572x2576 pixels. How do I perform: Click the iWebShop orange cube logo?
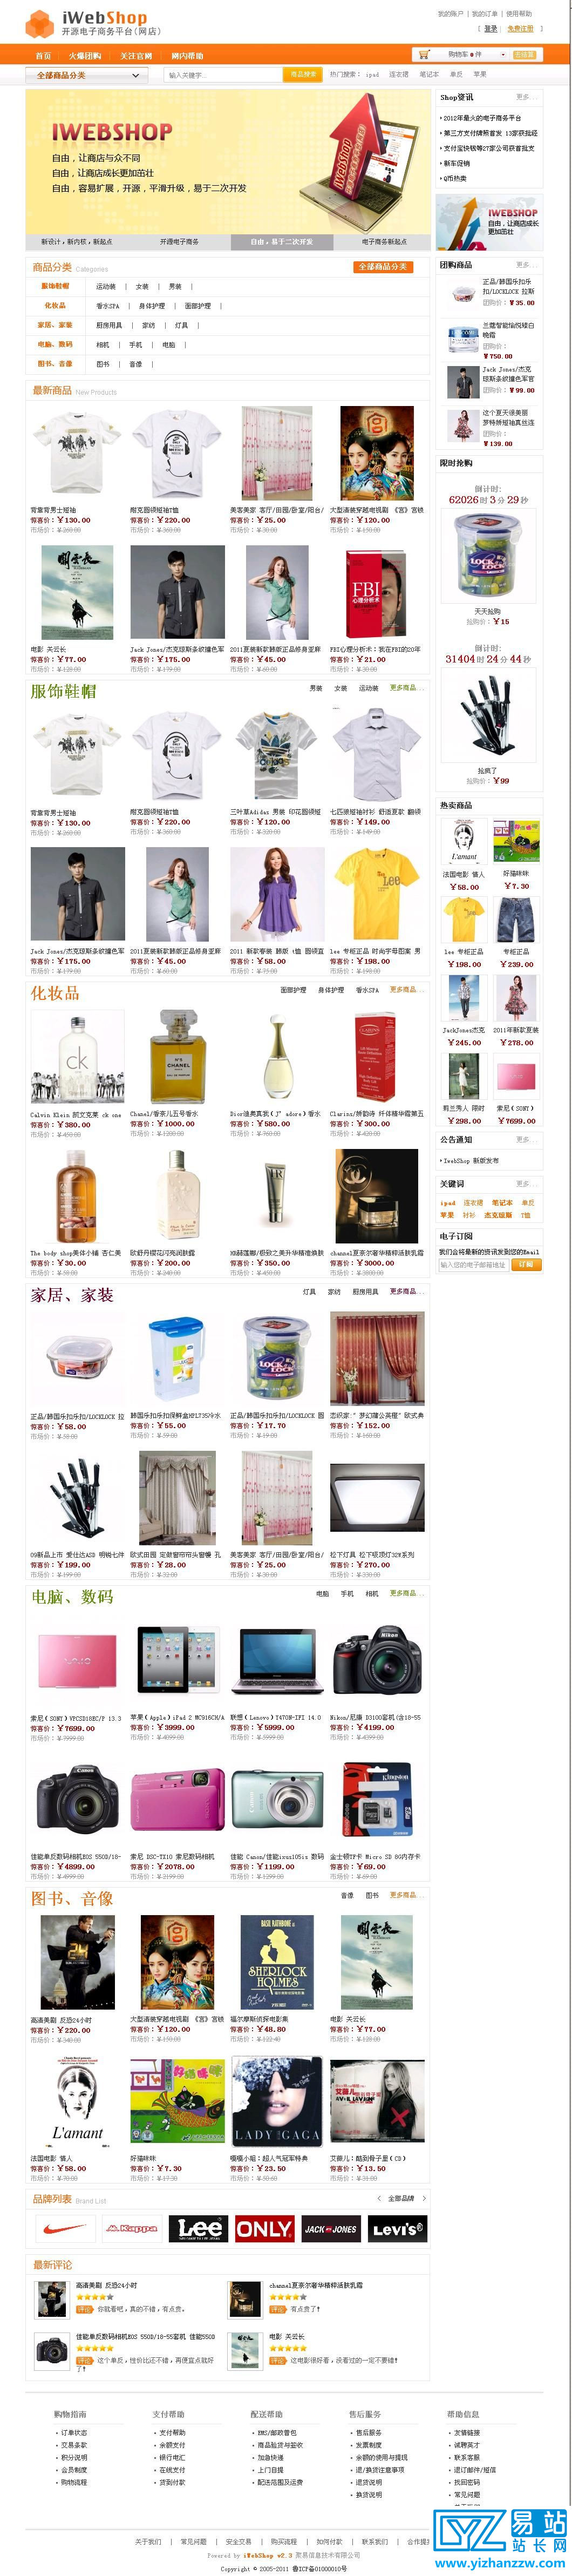point(39,22)
